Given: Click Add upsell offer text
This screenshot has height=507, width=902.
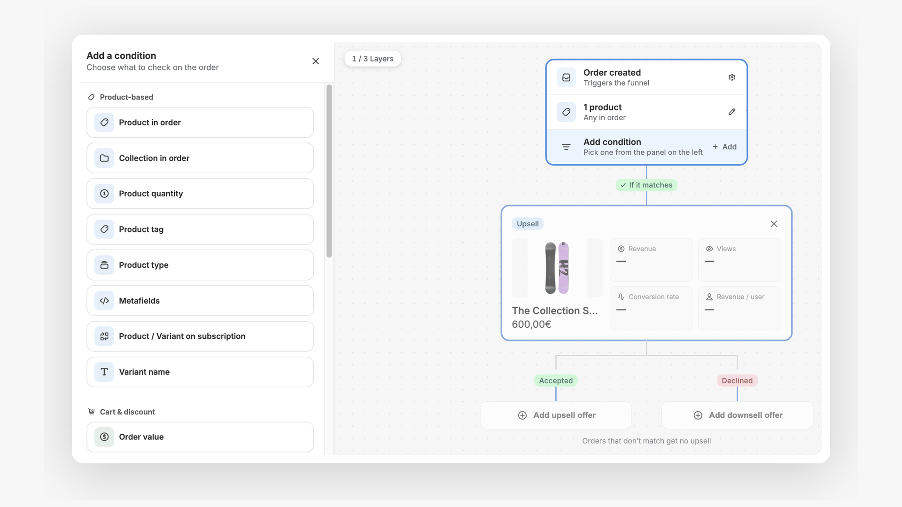Looking at the screenshot, I should point(564,415).
